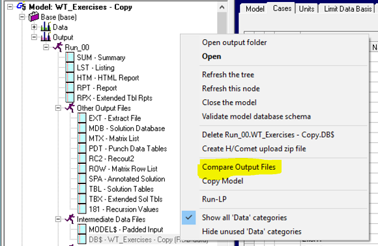Click the 181 - Recursion Values file icon
Viewport: 378px width, 246px height.
pos(81,209)
